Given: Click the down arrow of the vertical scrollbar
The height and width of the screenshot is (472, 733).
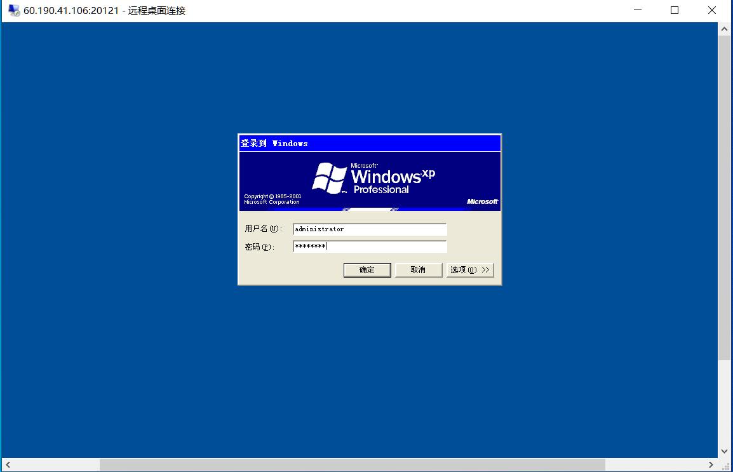Looking at the screenshot, I should [x=724, y=452].
